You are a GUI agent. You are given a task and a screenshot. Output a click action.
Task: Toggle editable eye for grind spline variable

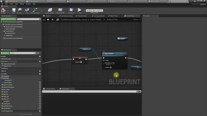pos(40,82)
